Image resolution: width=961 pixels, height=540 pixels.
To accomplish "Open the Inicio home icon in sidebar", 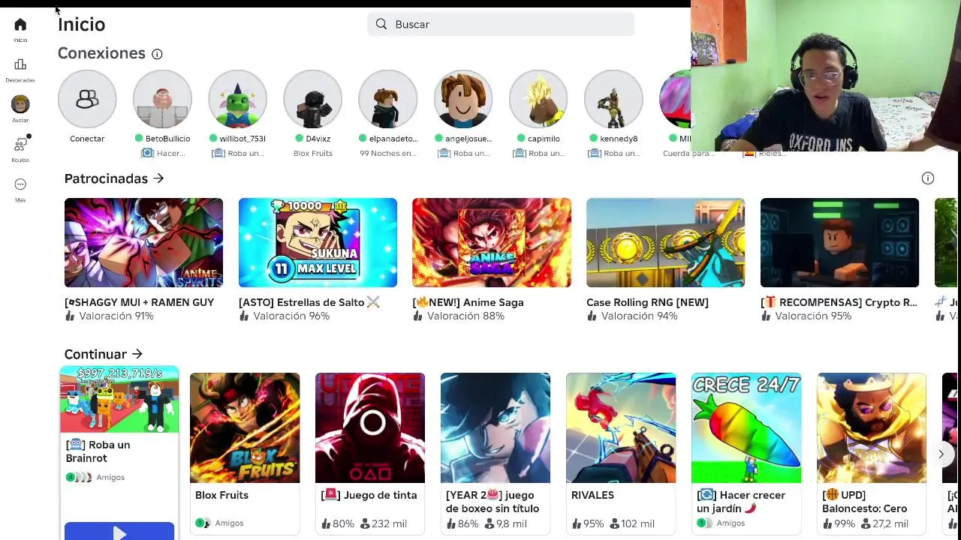I will click(20, 25).
